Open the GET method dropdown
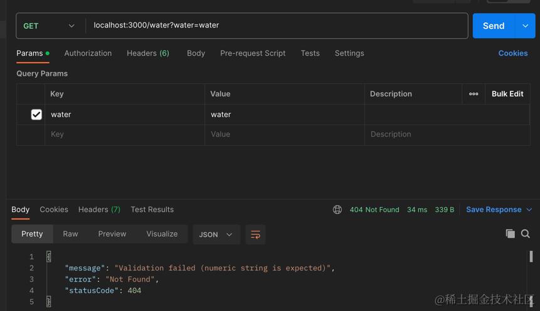Screen dimensions: 540x311 49,26
